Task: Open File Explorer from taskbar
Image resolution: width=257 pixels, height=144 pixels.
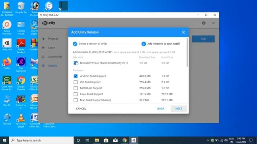Action: pos(97,140)
